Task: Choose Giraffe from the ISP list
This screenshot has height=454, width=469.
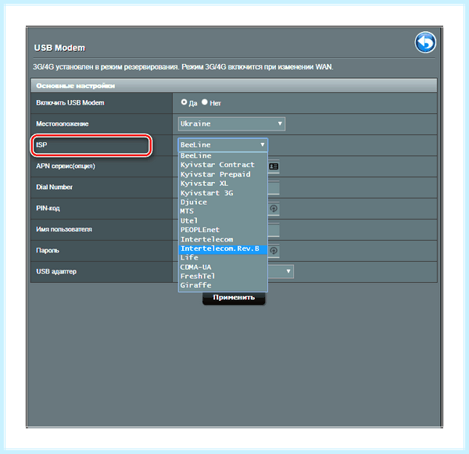Action: point(223,285)
